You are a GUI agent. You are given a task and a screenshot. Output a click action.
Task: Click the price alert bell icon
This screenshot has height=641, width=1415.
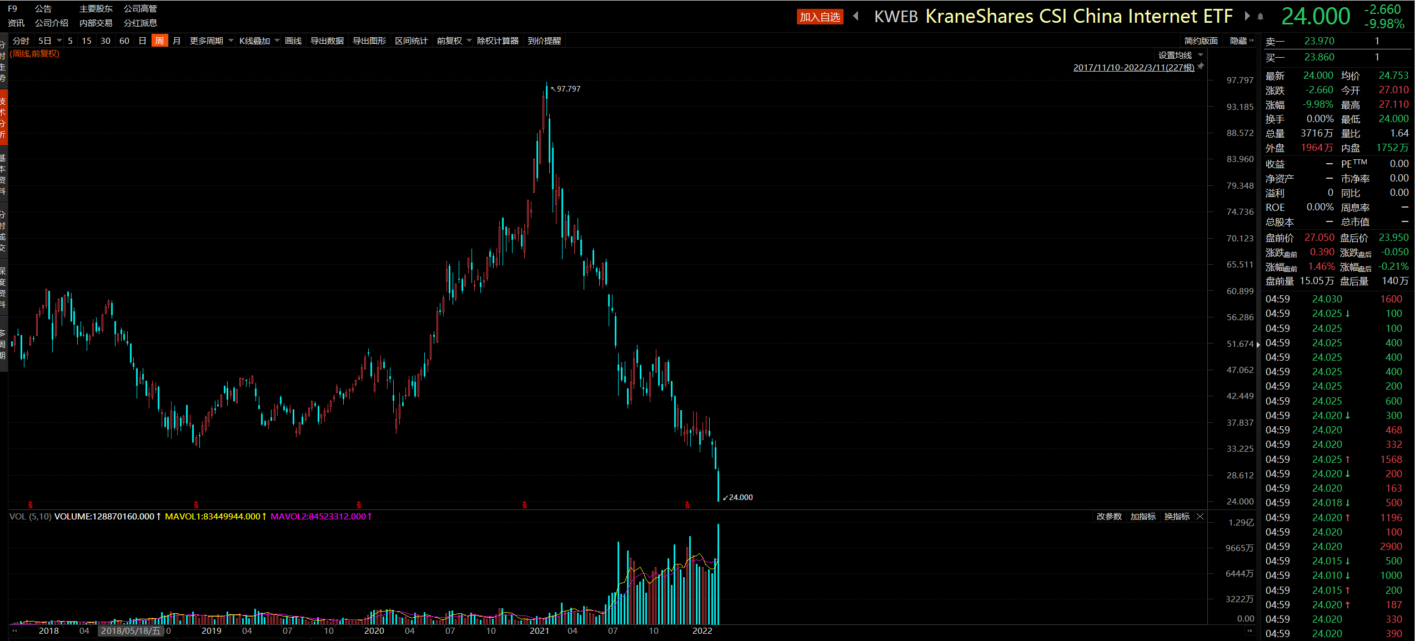(1261, 17)
